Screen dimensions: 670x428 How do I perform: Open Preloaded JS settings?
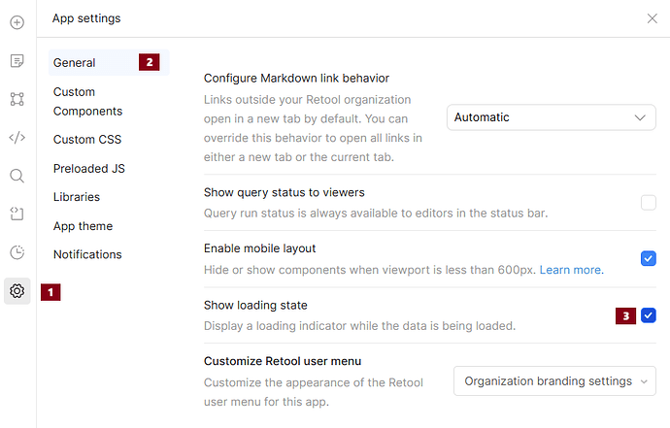[89, 168]
